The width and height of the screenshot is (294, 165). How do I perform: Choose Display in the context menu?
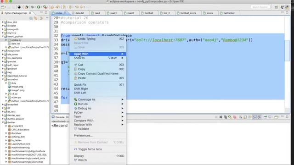coord(98,156)
